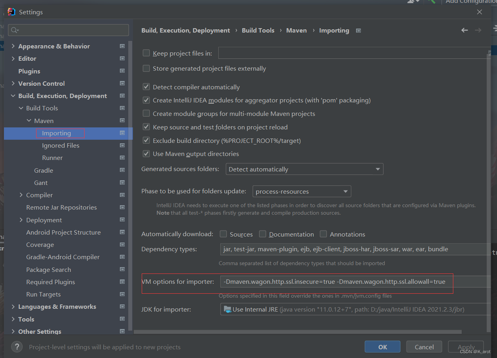The image size is (497, 358).
Task: Click Build Tools in breadcrumb
Action: coord(258,30)
